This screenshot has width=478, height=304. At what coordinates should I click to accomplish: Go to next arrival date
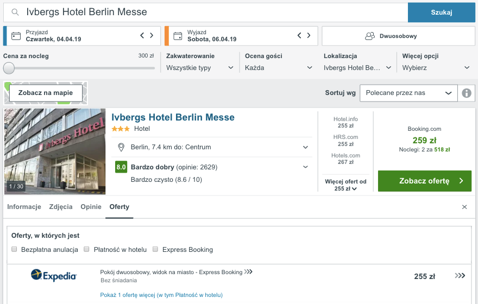point(152,35)
